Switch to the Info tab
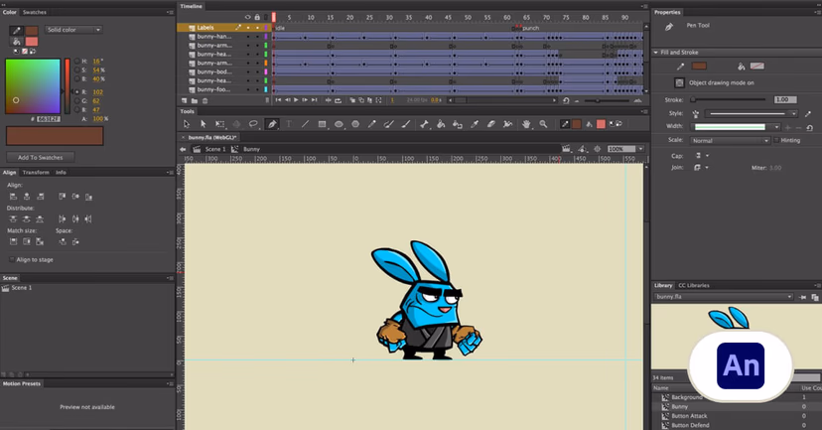822x430 pixels. (x=61, y=173)
